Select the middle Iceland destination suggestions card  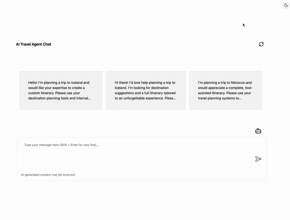pyautogui.click(x=146, y=90)
